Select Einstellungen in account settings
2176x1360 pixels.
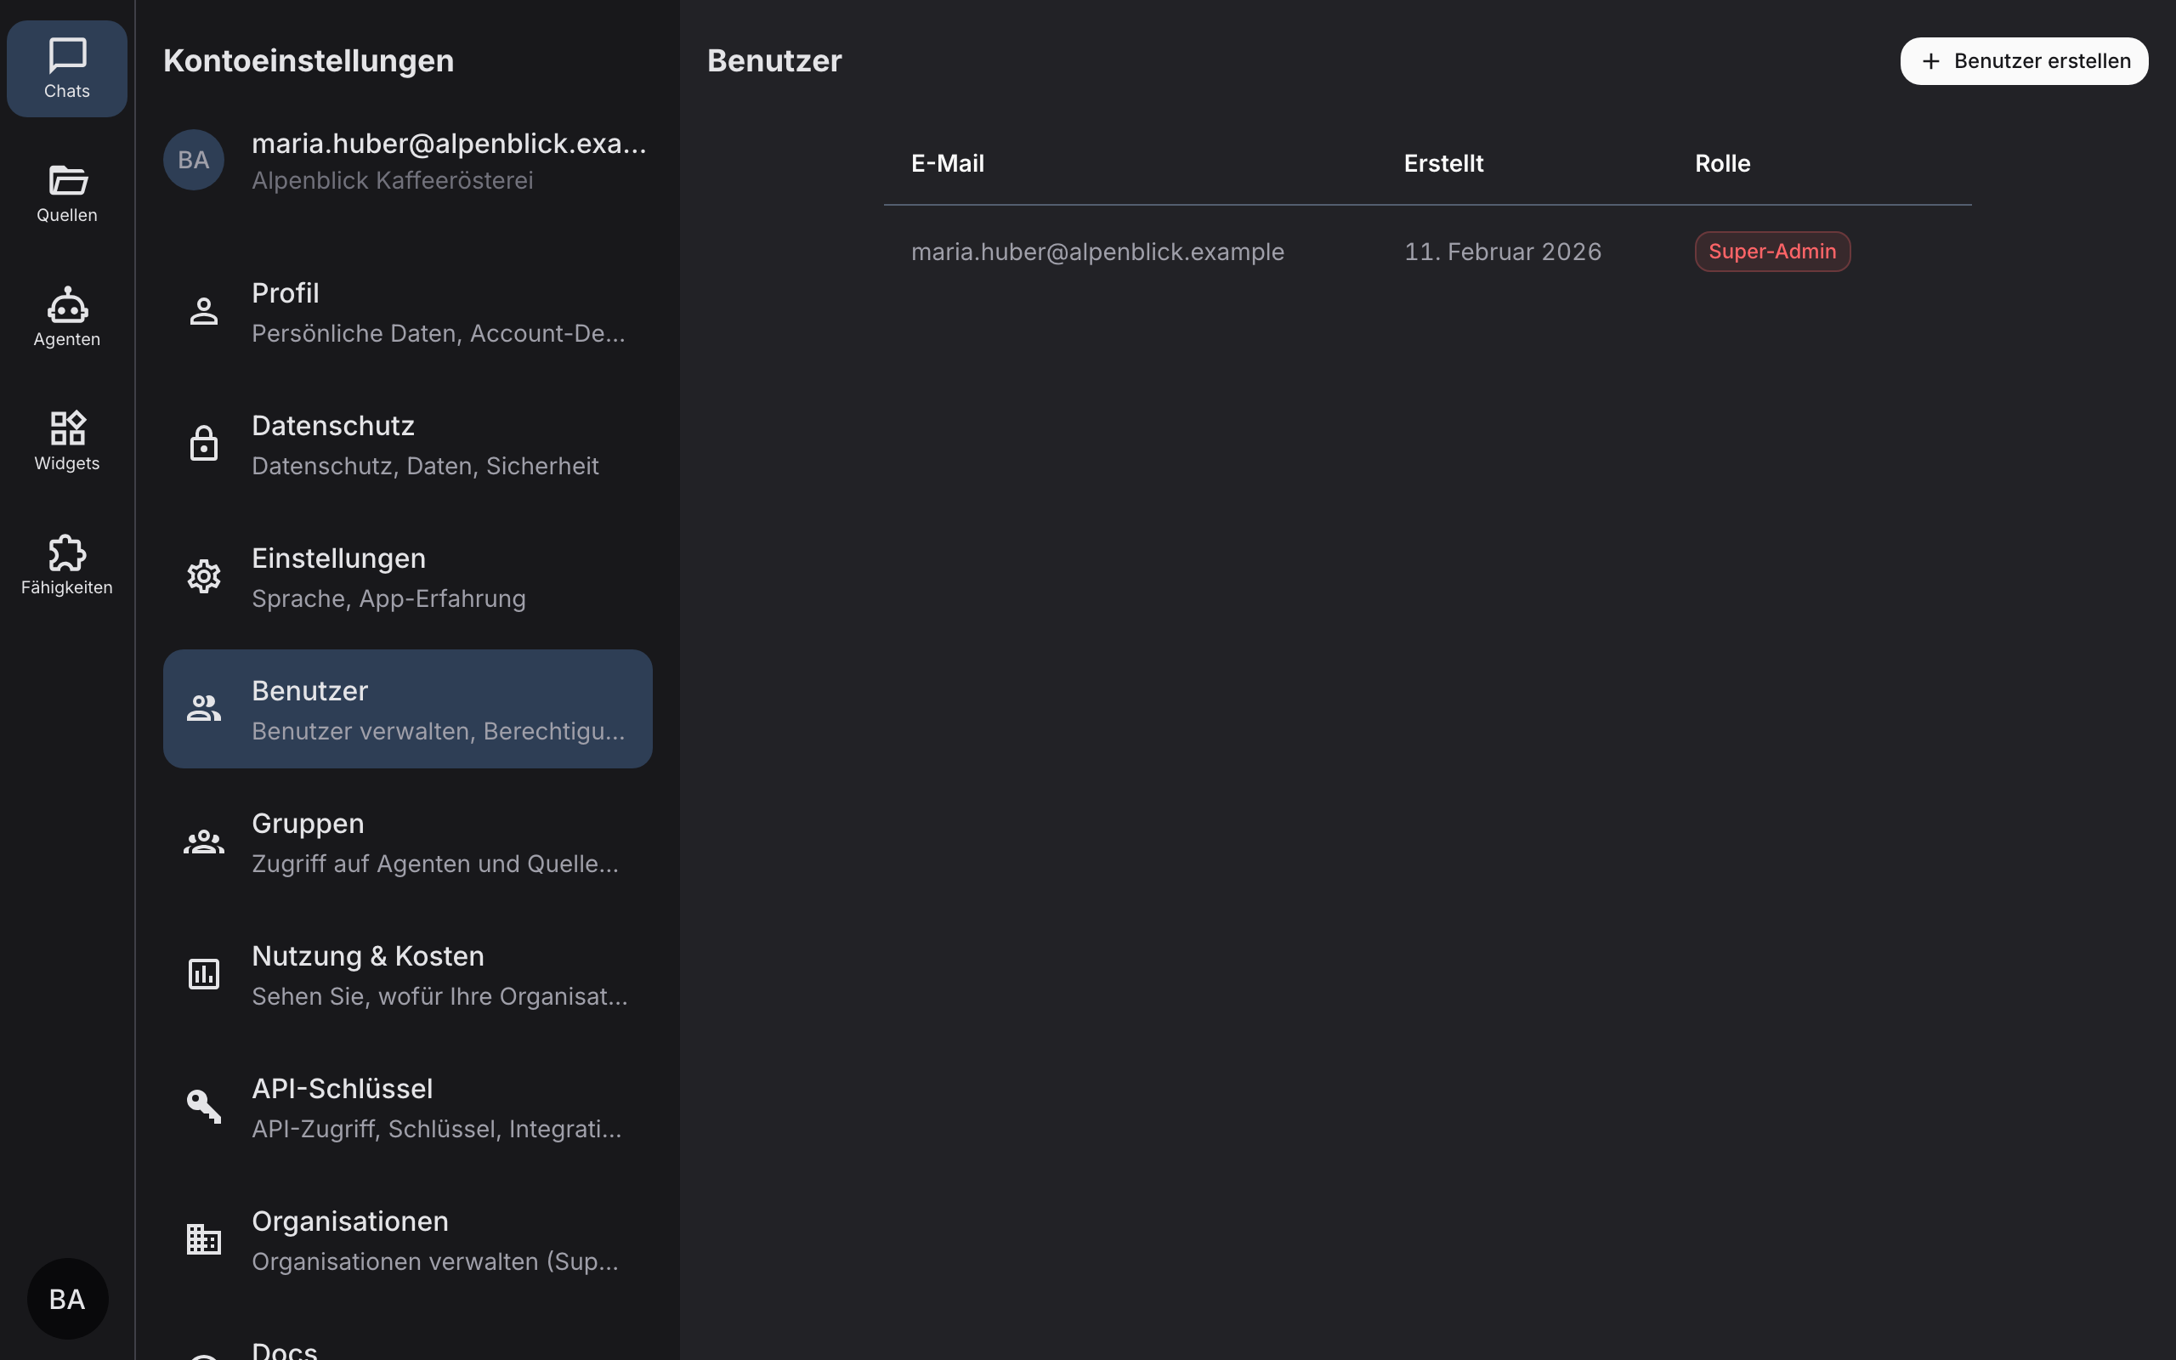pyautogui.click(x=407, y=576)
